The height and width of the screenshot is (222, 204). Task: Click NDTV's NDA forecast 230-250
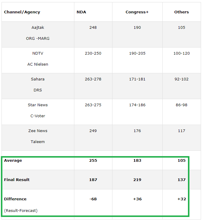93,53
